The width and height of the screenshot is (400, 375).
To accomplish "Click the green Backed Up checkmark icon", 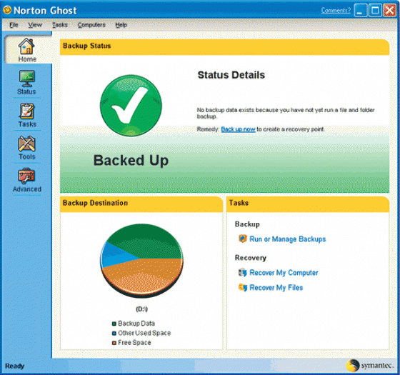I will (x=131, y=106).
